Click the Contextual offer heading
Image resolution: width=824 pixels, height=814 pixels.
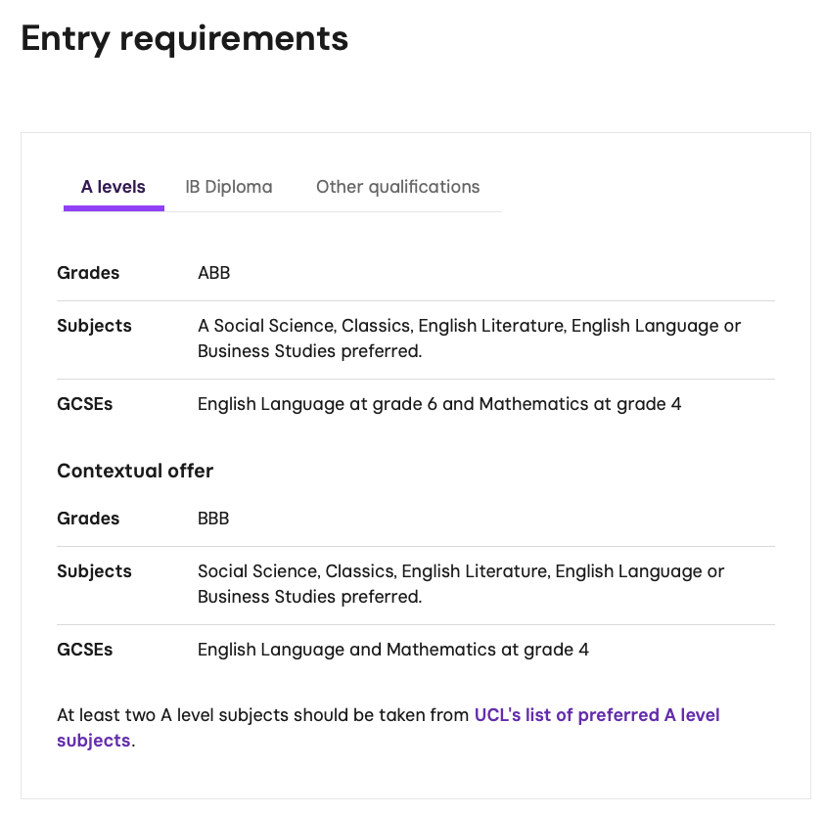(x=135, y=471)
